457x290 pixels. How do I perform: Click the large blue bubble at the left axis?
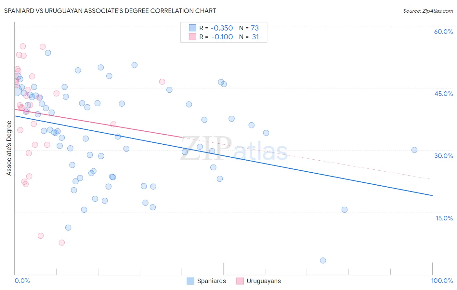point(16,90)
